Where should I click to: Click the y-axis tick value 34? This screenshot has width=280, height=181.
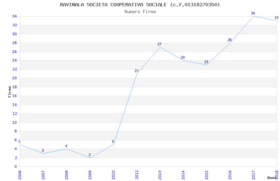click(14, 16)
